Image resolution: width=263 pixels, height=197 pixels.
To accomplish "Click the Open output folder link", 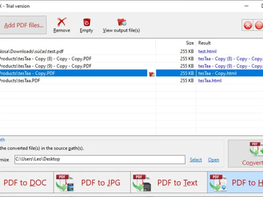I will [213, 160].
